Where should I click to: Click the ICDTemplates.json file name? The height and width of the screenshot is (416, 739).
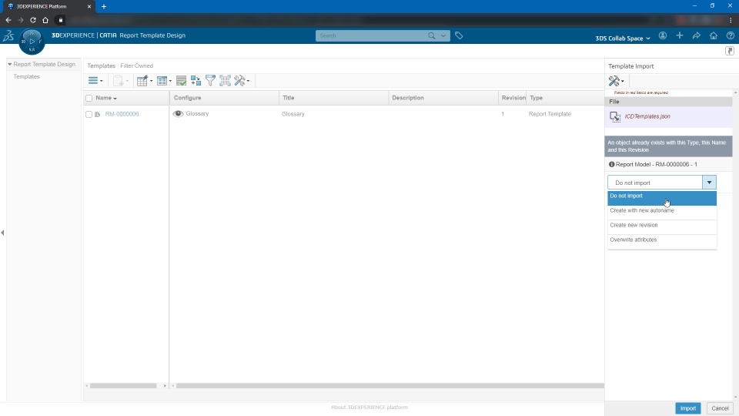[x=647, y=116]
